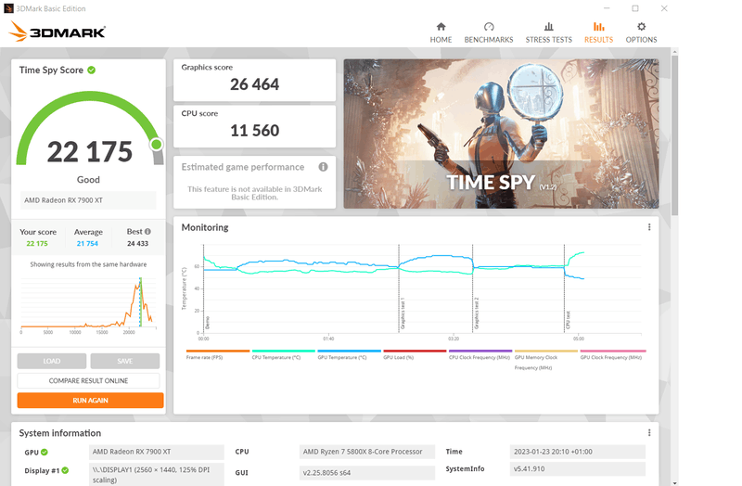Open the Options tab
The width and height of the screenshot is (742, 486).
(641, 32)
